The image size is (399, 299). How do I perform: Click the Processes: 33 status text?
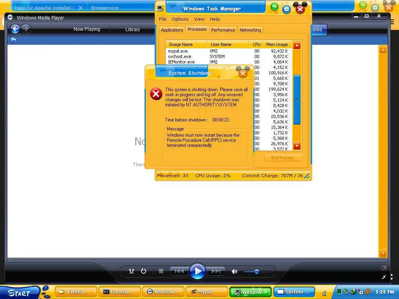[x=173, y=176]
